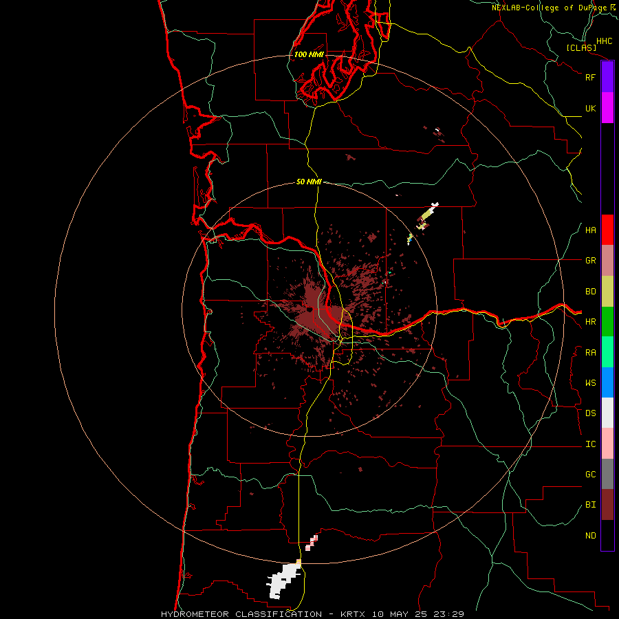The width and height of the screenshot is (619, 619).
Task: Click the dark green HR legend swatch
Action: [607, 322]
